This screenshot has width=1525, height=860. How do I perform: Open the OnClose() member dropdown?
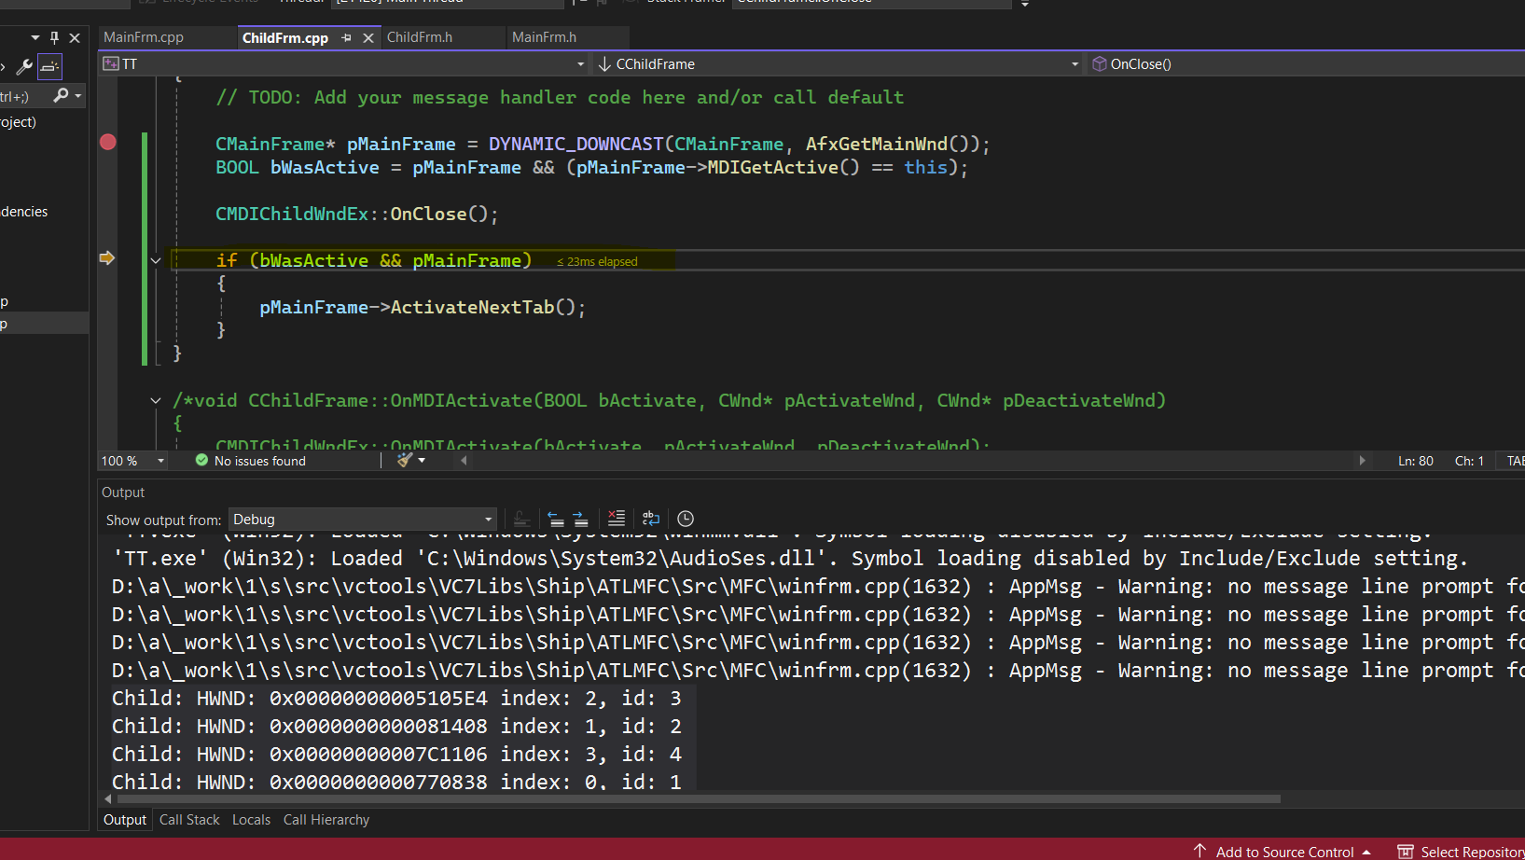click(1306, 63)
